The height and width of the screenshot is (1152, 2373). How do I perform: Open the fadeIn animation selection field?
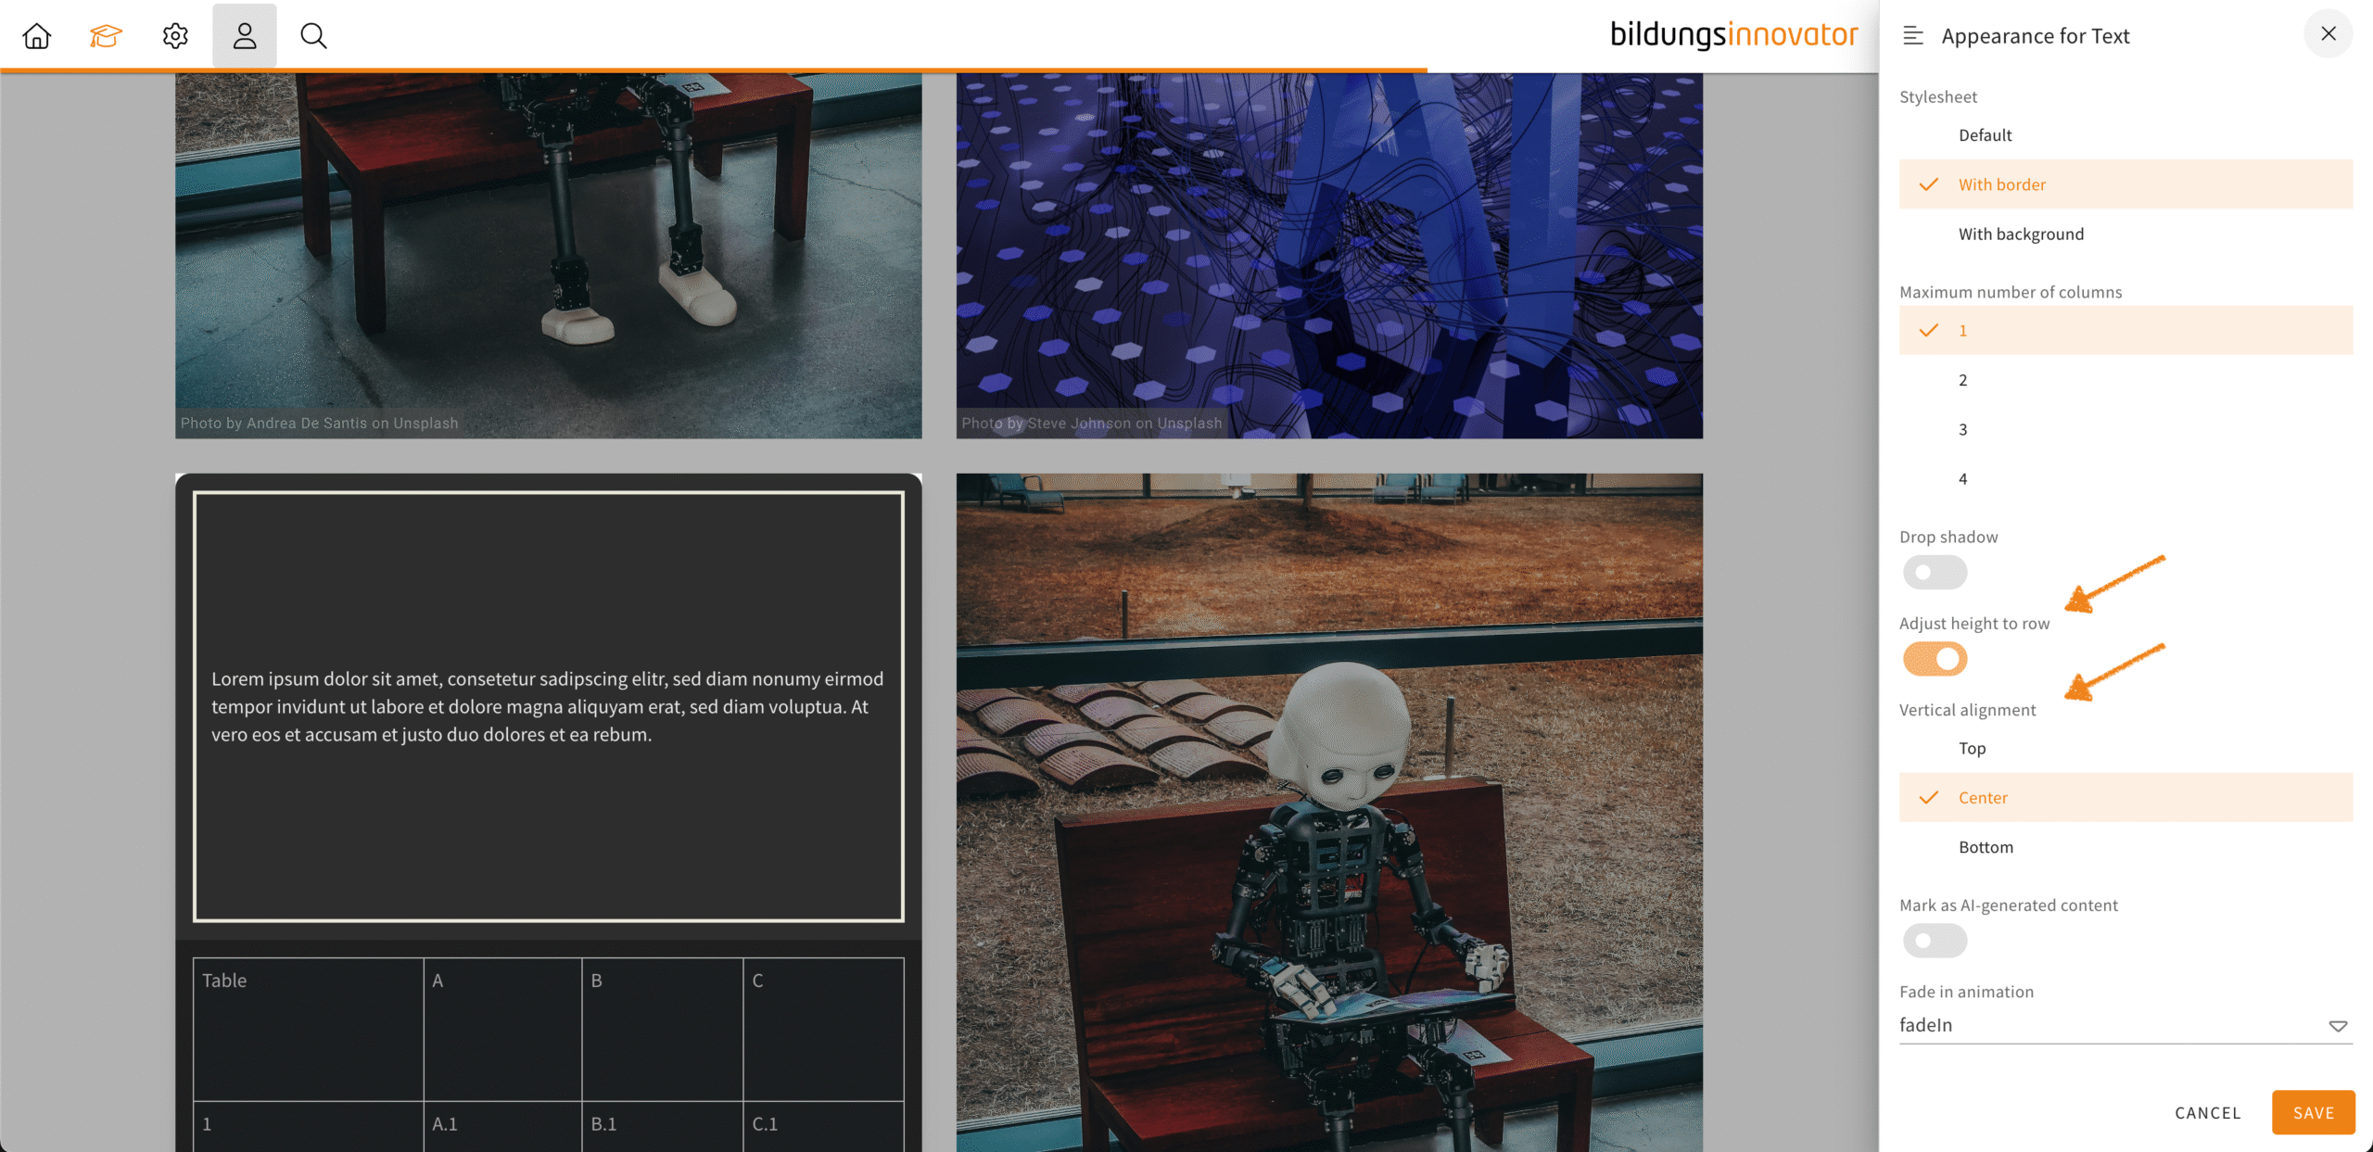click(x=2104, y=1025)
